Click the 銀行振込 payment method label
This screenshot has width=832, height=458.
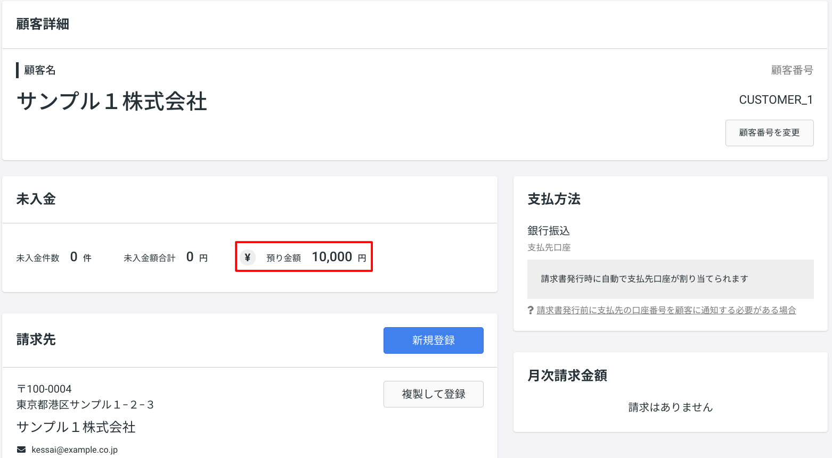click(549, 230)
